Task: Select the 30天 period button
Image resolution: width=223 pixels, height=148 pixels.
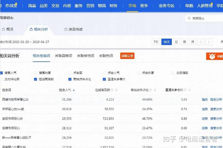Action: [167, 42]
